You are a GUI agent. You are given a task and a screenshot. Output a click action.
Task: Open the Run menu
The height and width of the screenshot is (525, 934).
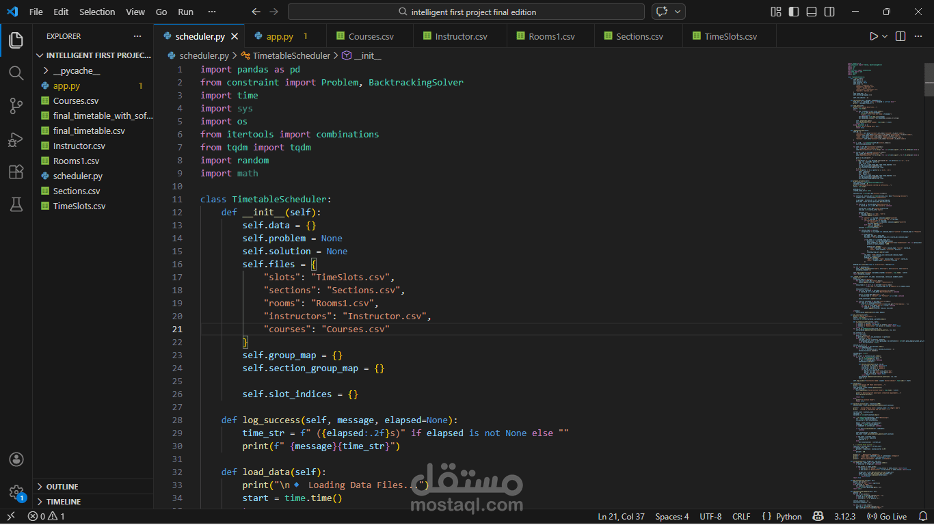point(185,12)
